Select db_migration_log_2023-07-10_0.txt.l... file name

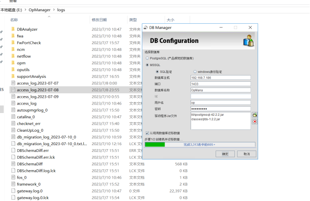52,143
